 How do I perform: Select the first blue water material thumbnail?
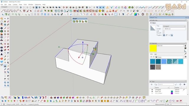tap(153, 62)
